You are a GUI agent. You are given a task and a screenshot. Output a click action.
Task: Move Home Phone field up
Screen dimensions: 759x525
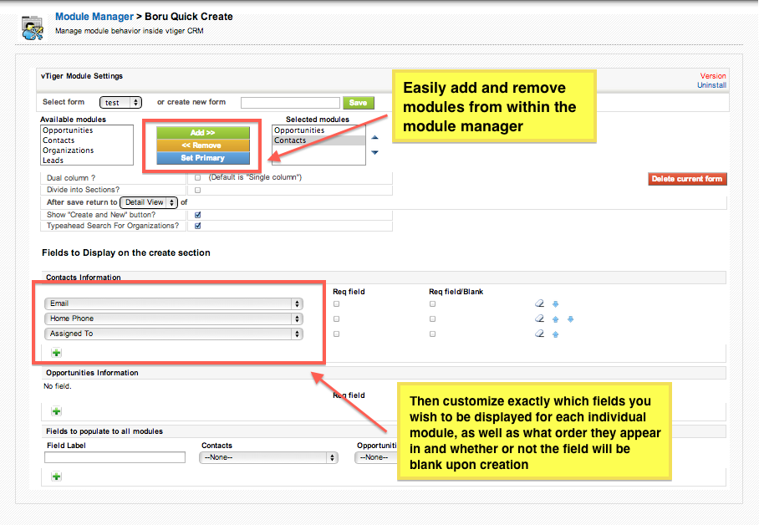556,319
